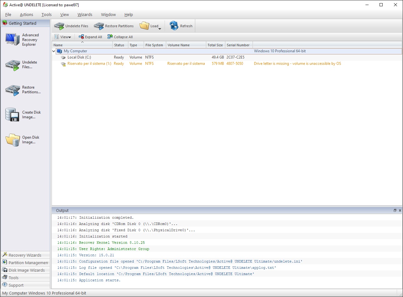Select the Getting Started section header
The width and height of the screenshot is (403, 297).
25,23
